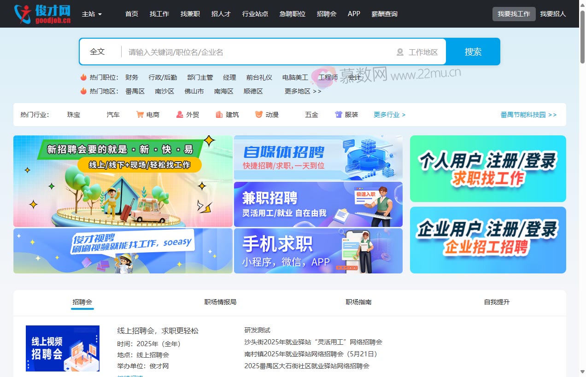
Task: Click the 线上视频招聘会 thumbnail image
Action: [x=62, y=348]
